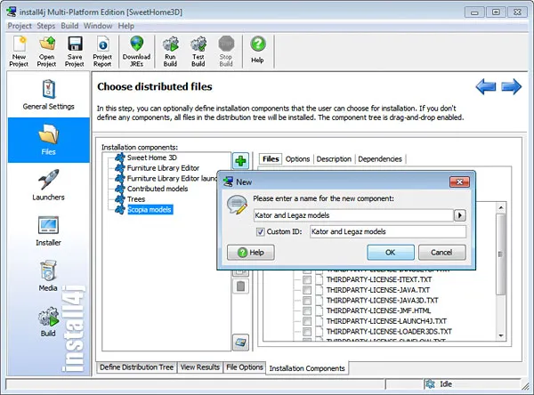Switch to View Results tab

(x=200, y=367)
